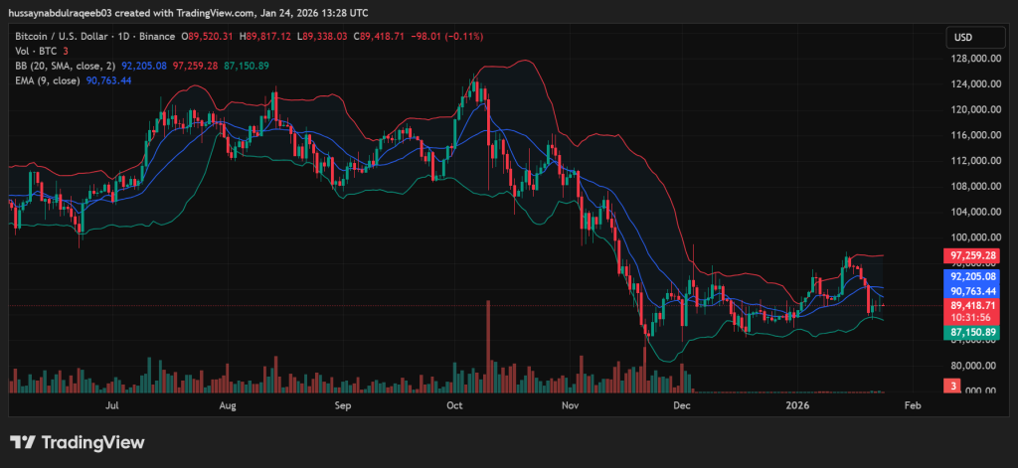The height and width of the screenshot is (468, 1018).
Task: Click the Oct marker on the time axis
Action: (455, 406)
